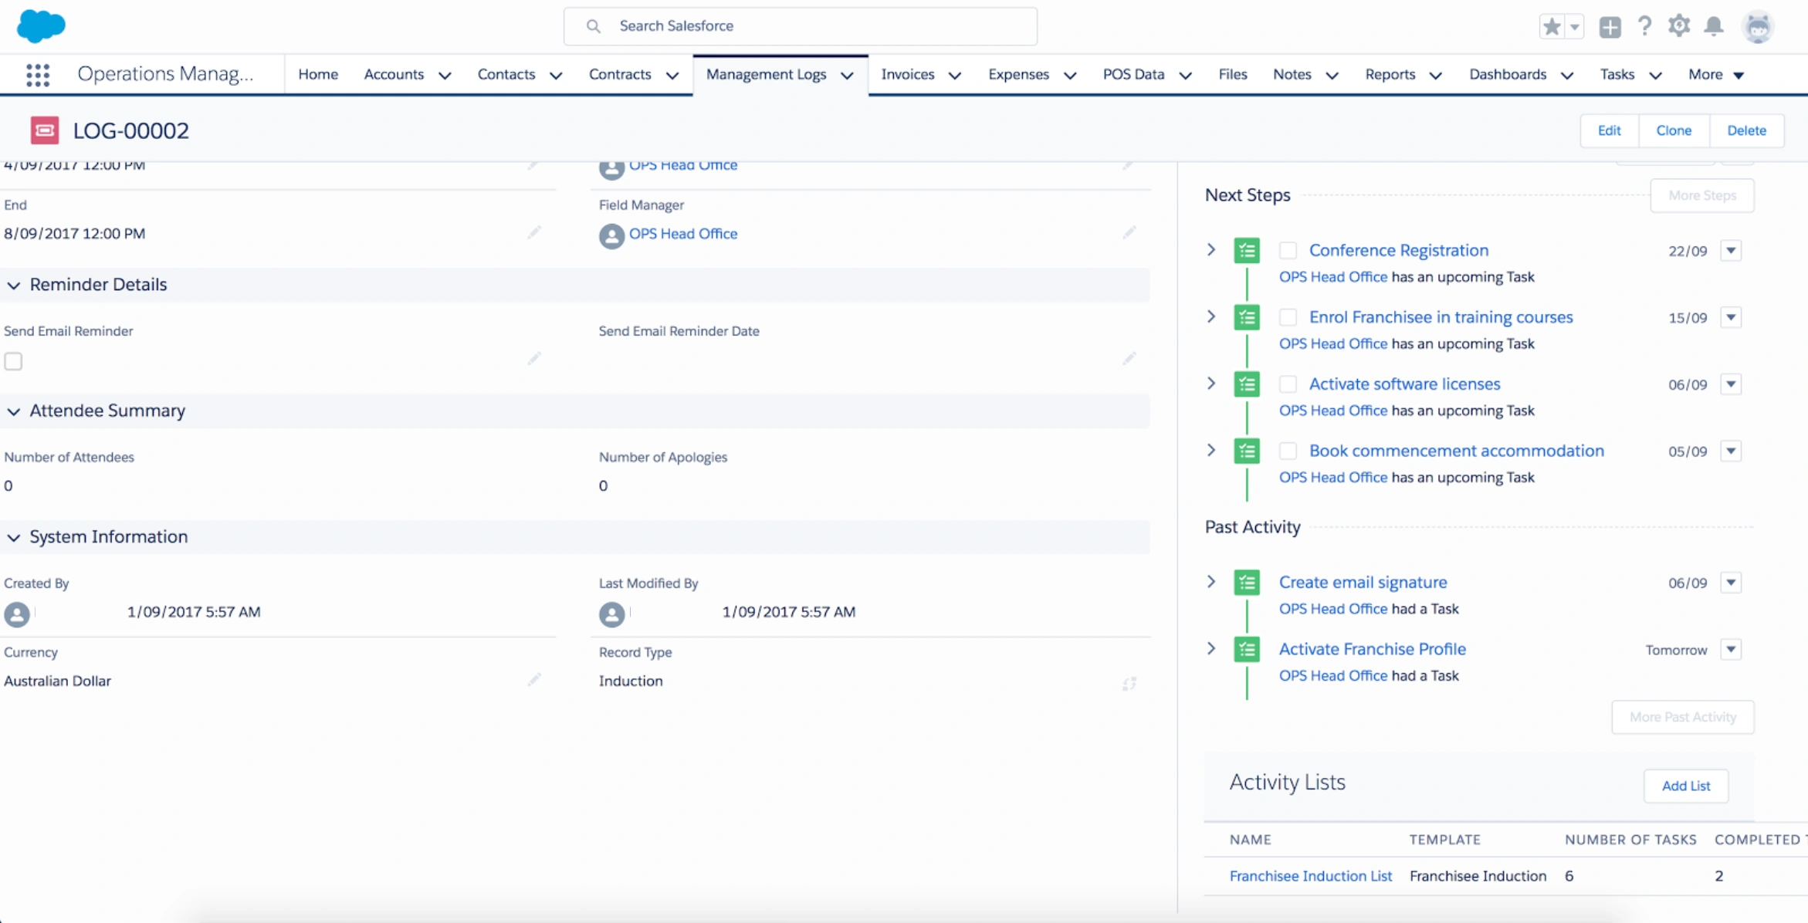Open the Global Actions plus icon
Screen dimensions: 1808x923
1610,26
